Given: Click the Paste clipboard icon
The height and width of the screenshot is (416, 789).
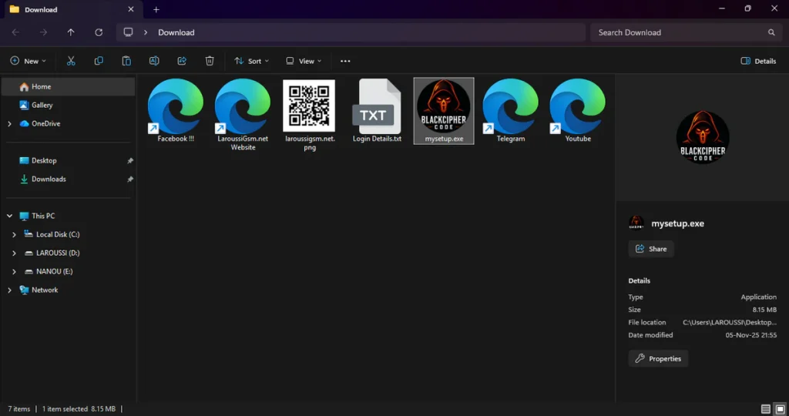Looking at the screenshot, I should point(126,61).
